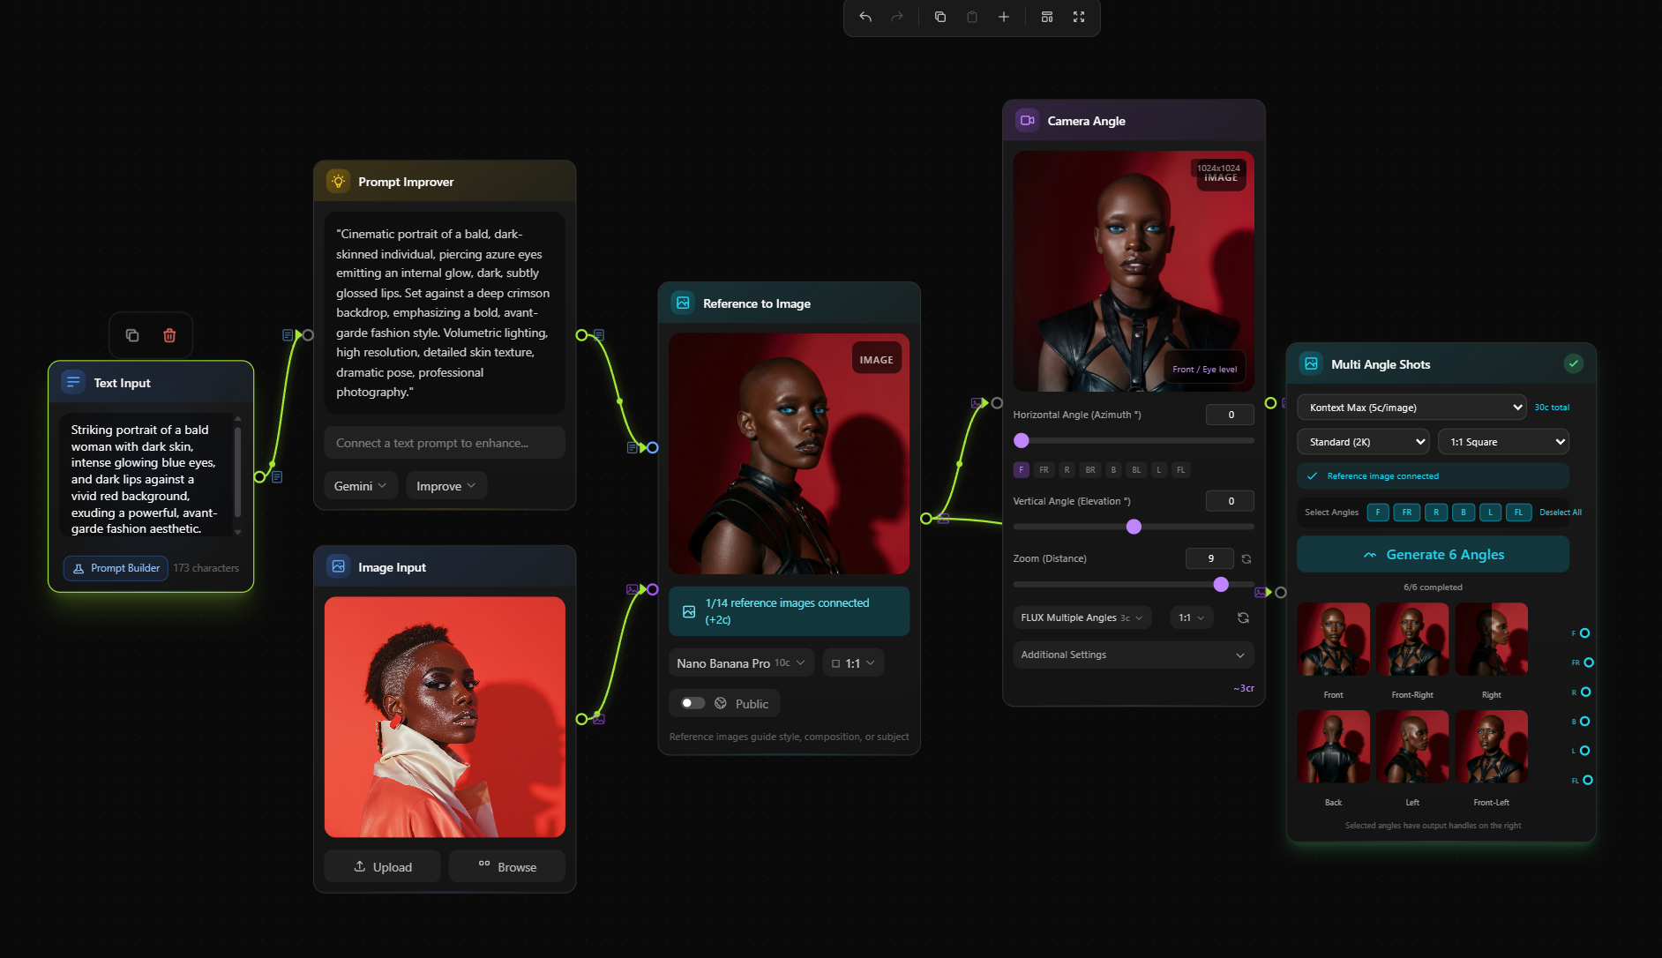The width and height of the screenshot is (1662, 958).
Task: Click the plus icon to add a node
Action: pyautogui.click(x=1003, y=17)
